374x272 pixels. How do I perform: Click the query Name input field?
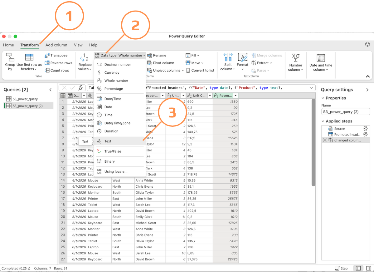pyautogui.click(x=346, y=112)
